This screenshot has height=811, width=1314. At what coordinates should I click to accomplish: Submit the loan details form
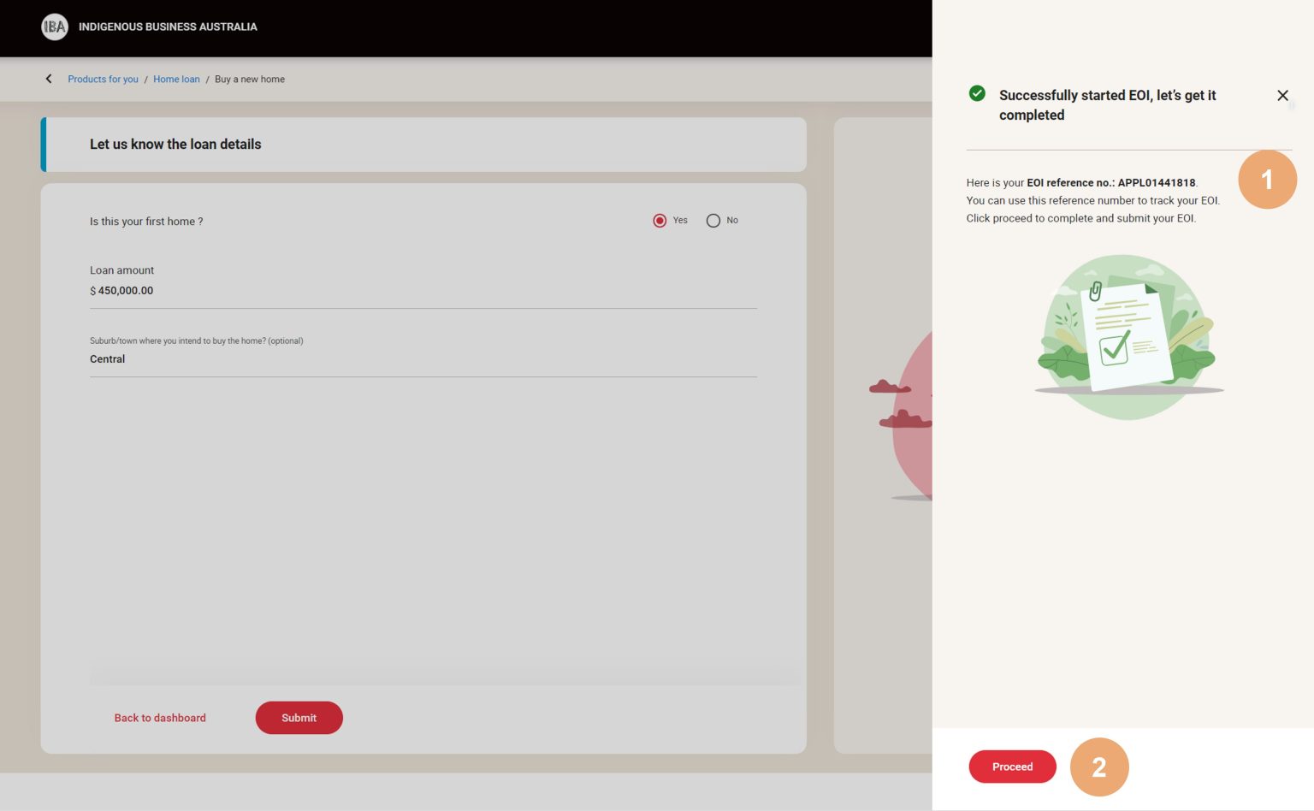(299, 718)
